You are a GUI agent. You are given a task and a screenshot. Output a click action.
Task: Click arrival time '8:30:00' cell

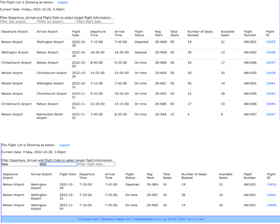tap(121, 114)
